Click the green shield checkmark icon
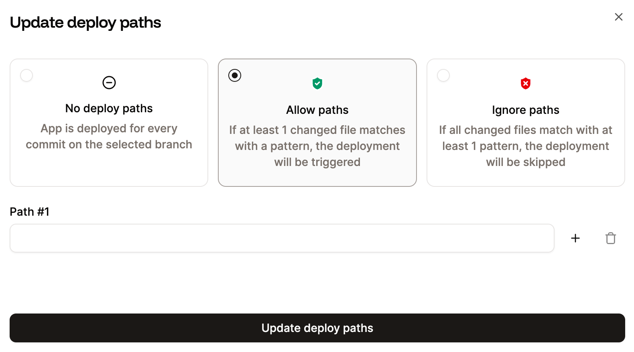This screenshot has width=634, height=352. click(x=317, y=83)
